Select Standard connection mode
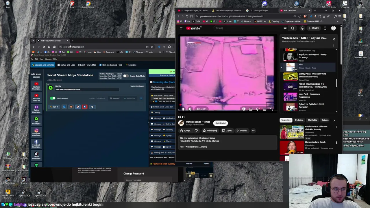The height and width of the screenshot is (208, 370). [115, 98]
